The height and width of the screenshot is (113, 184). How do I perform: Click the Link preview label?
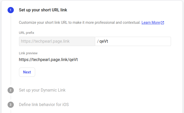click(28, 53)
